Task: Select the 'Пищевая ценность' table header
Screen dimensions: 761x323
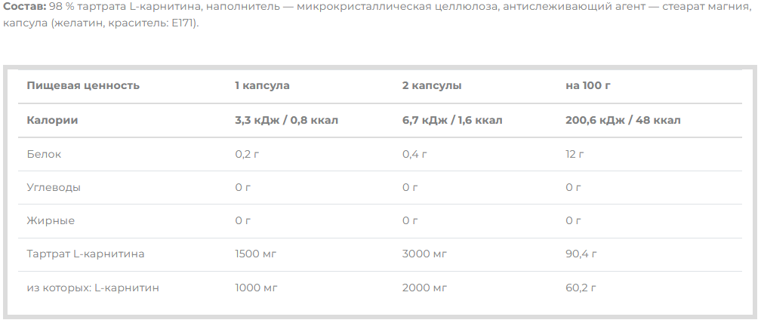Action: 83,86
